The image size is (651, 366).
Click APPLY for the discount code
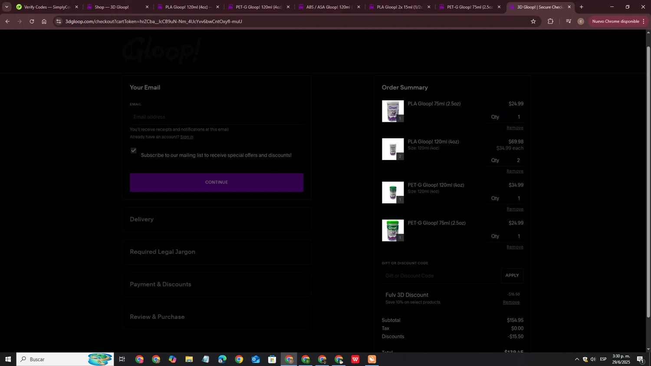[x=512, y=276]
